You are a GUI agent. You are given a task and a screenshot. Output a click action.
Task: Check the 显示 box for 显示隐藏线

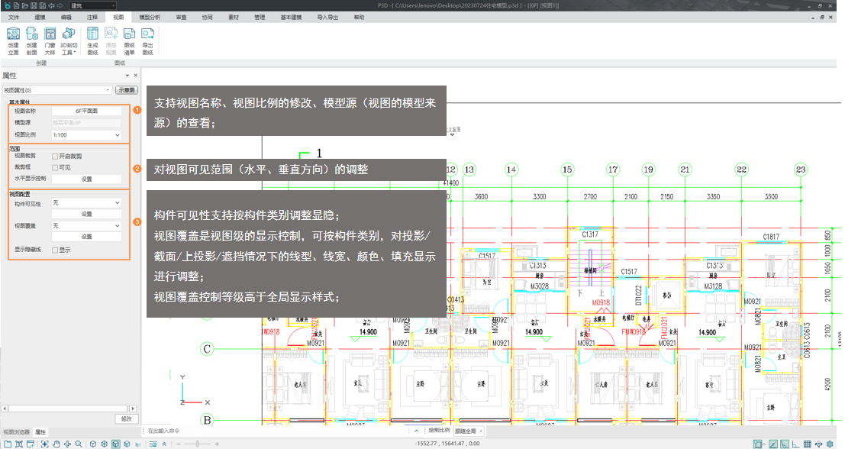55,250
